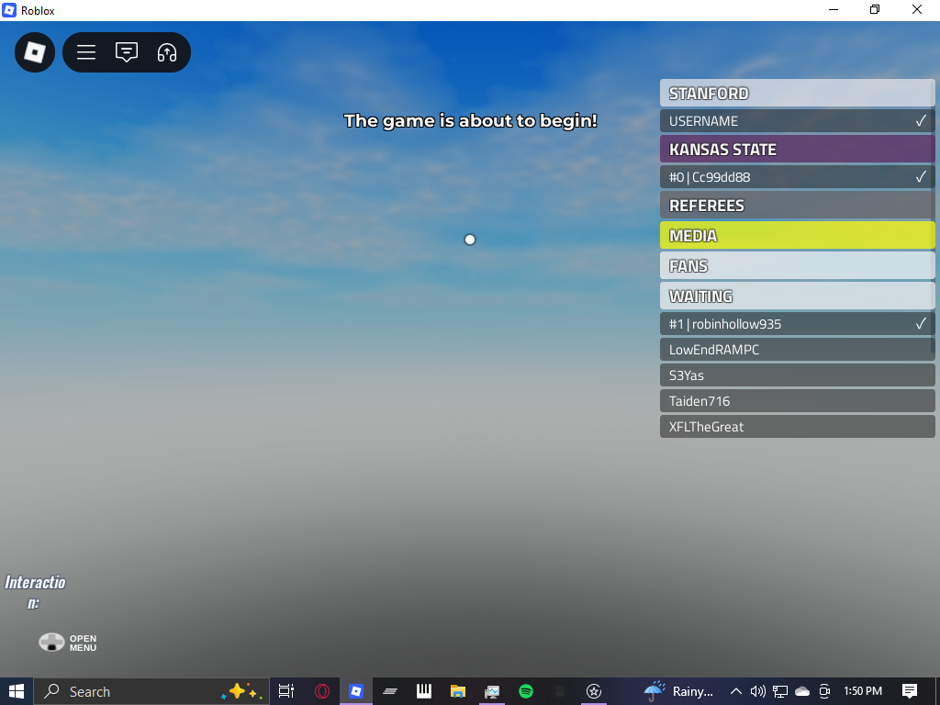The width and height of the screenshot is (940, 705).
Task: Open Task View in taskbar
Action: 286,691
